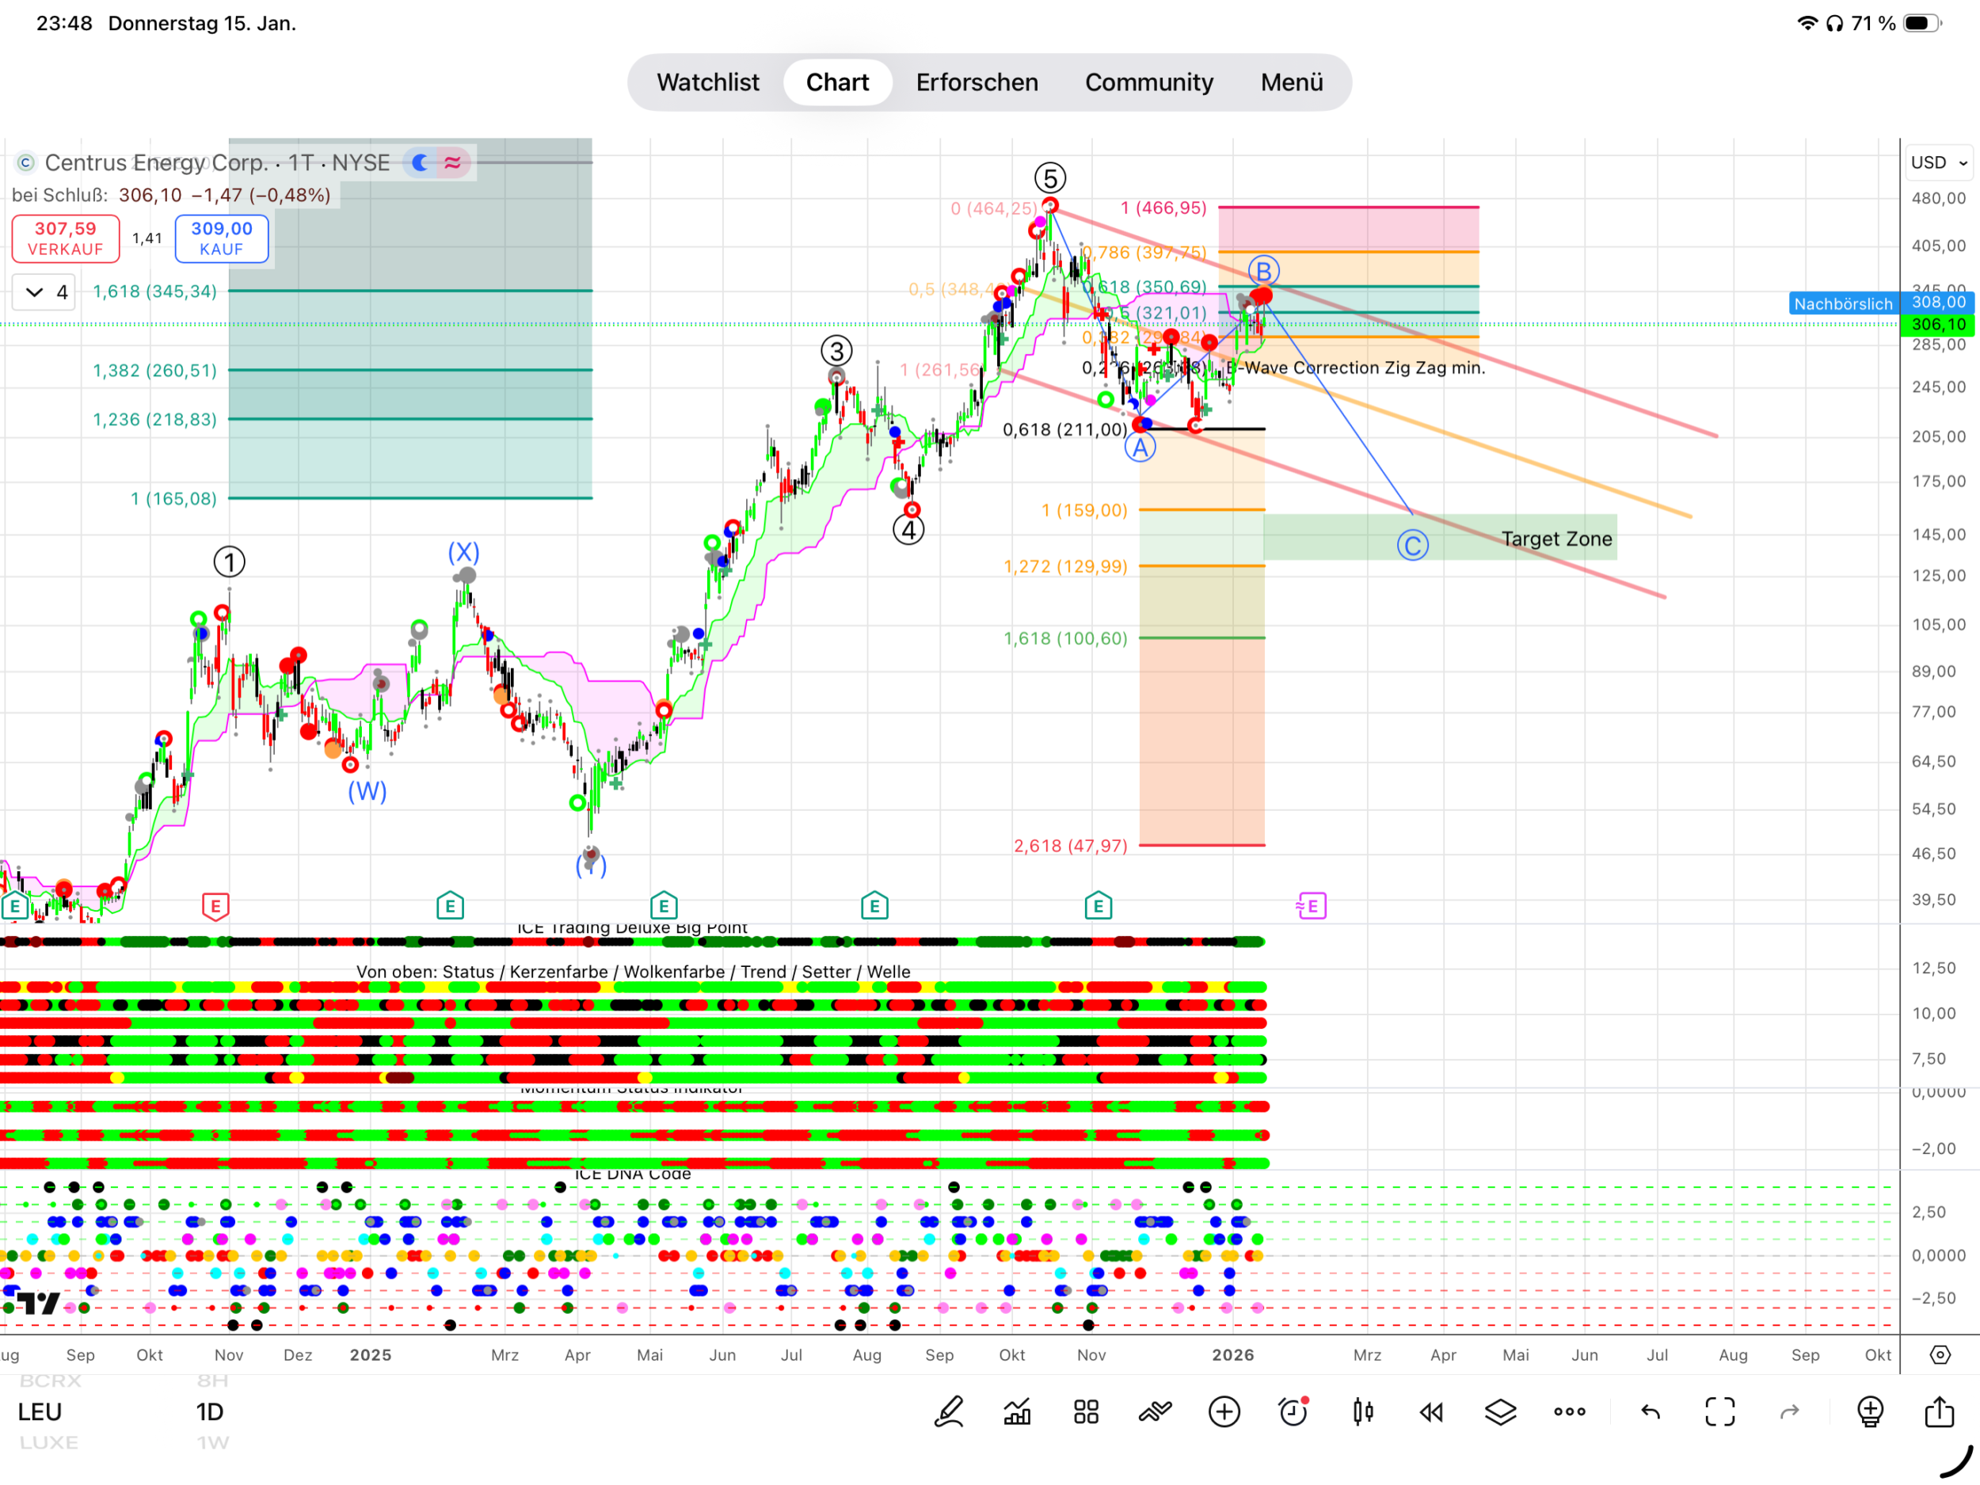The image size is (1980, 1485).
Task: Switch to the Watchlist tab
Action: pos(707,82)
